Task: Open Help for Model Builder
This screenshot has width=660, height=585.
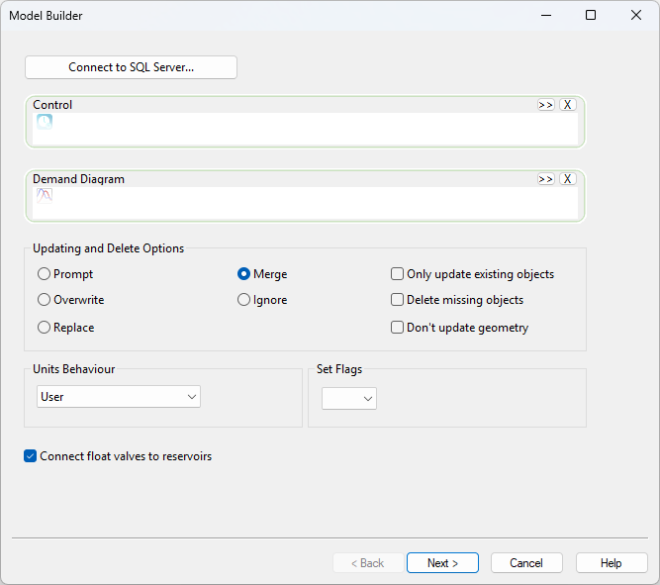Action: click(612, 563)
